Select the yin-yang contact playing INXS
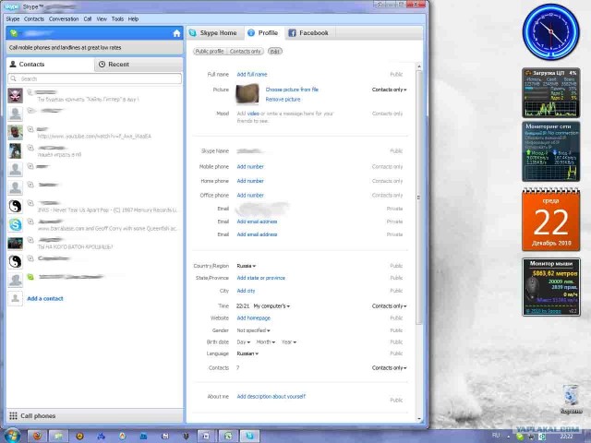Screen dimensions: 591x443 point(94,207)
